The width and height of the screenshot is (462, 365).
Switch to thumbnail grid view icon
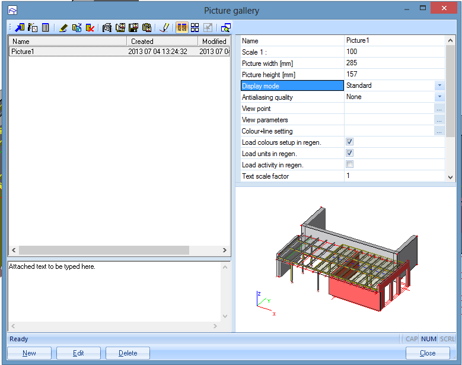point(195,28)
